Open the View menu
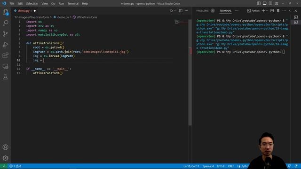Viewport: 301px width, 169px height. click(45, 3)
